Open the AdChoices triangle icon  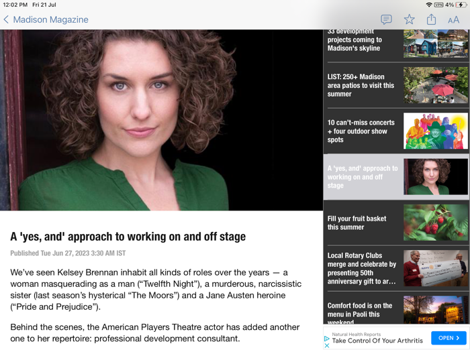(327, 339)
